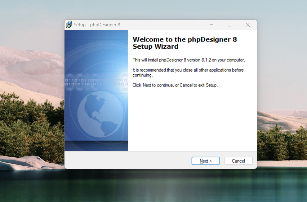307x202 pixels.
Task: Select the 'close all other applications' recommendation text
Action: (x=188, y=72)
